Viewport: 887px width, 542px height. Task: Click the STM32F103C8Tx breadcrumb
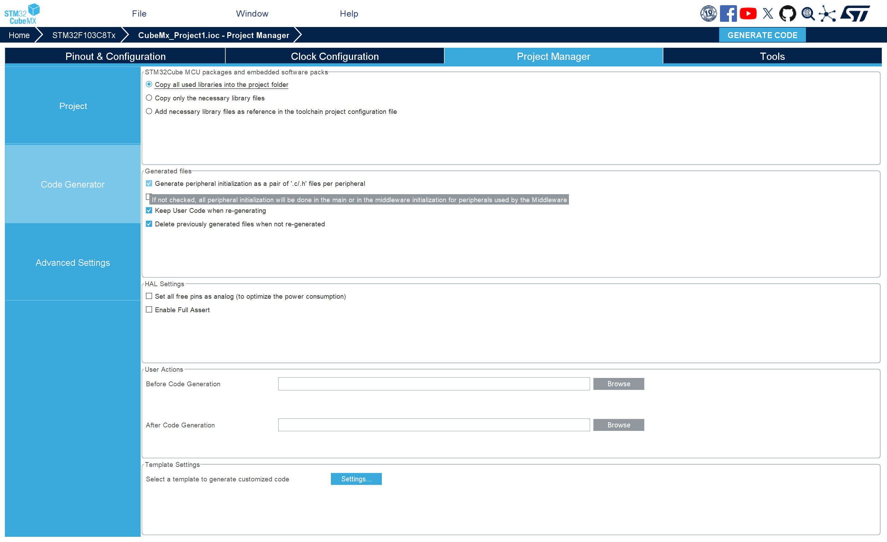click(84, 35)
